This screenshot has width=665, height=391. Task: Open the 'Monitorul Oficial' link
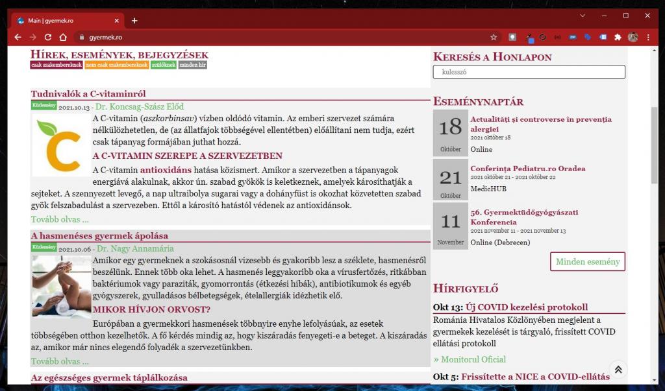470,359
